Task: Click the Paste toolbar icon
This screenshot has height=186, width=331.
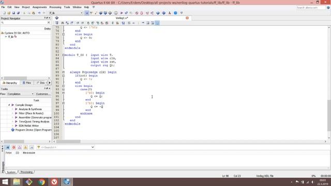Action: pyautogui.click(x=34, y=13)
